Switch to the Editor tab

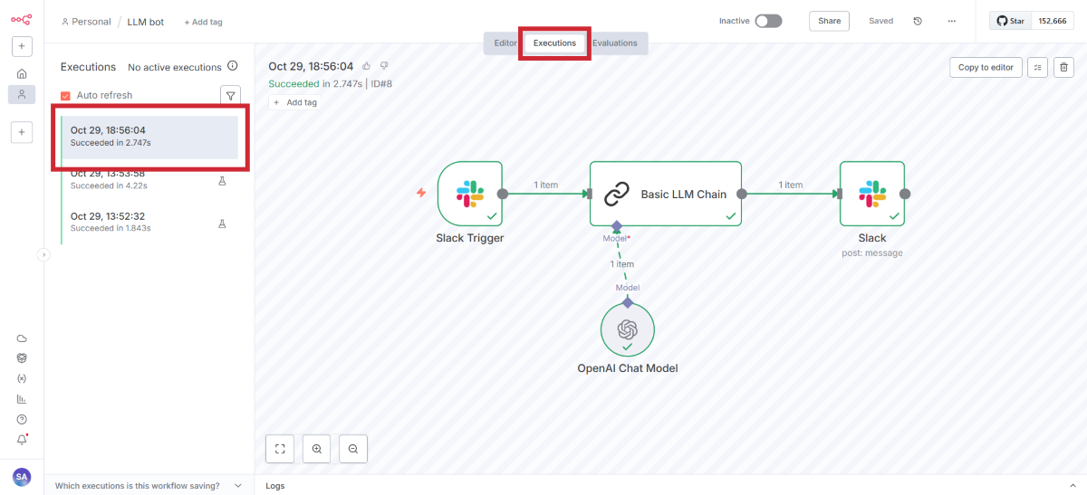click(x=505, y=43)
